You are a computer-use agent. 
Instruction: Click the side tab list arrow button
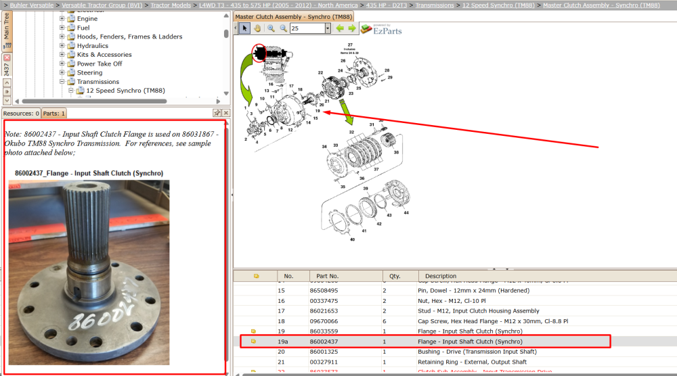coord(7,91)
